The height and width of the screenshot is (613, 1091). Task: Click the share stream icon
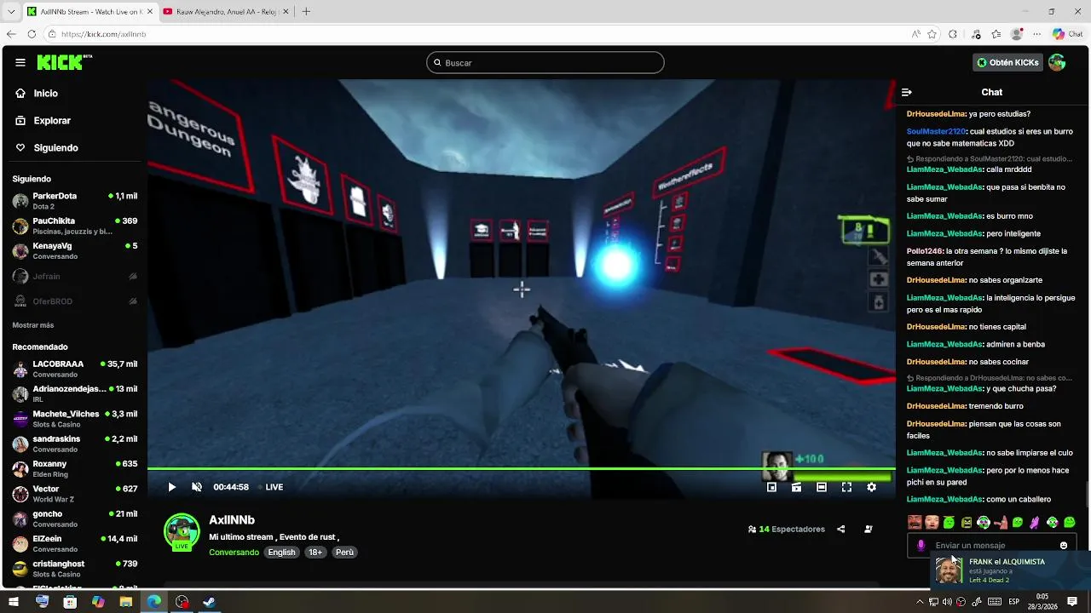click(x=841, y=529)
